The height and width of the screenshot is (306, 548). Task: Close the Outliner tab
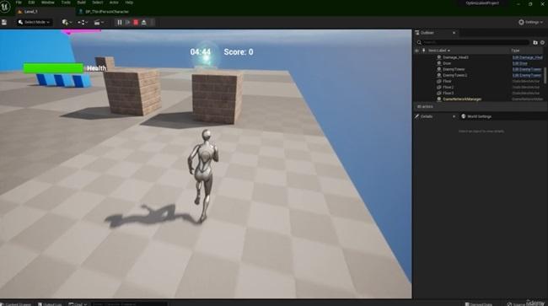point(454,33)
